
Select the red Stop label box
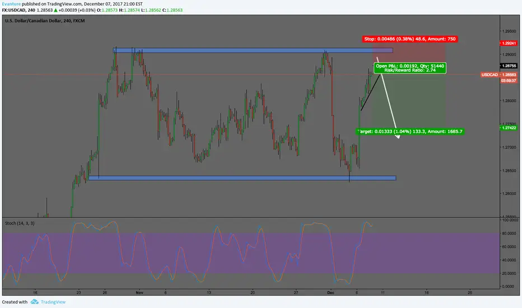pyautogui.click(x=410, y=39)
